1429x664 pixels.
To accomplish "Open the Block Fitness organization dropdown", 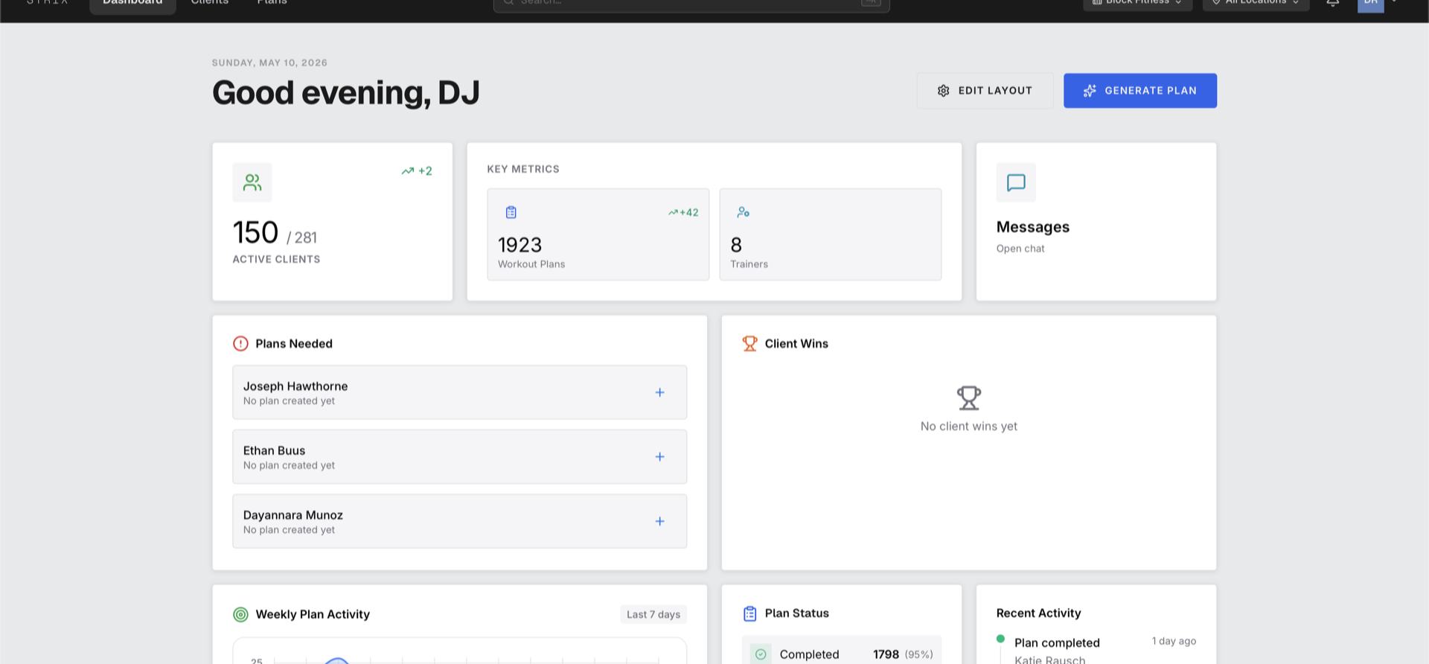I will click(x=1137, y=4).
